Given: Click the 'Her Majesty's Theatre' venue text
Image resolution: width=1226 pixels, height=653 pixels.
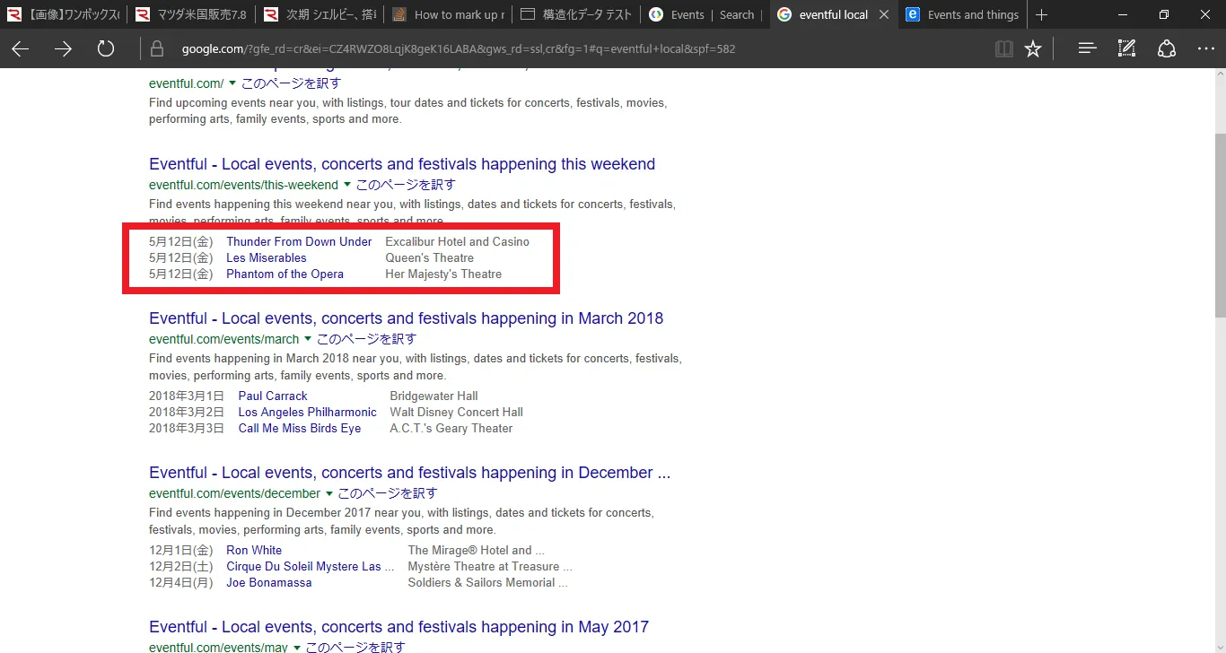Looking at the screenshot, I should [443, 274].
